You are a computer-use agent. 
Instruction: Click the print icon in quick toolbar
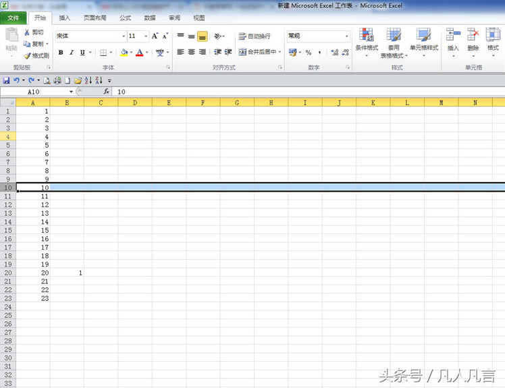pyautogui.click(x=57, y=80)
